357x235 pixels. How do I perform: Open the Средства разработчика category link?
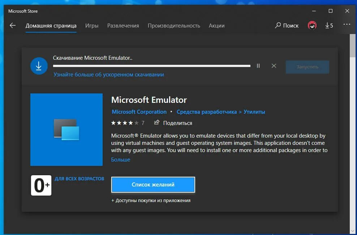point(207,112)
